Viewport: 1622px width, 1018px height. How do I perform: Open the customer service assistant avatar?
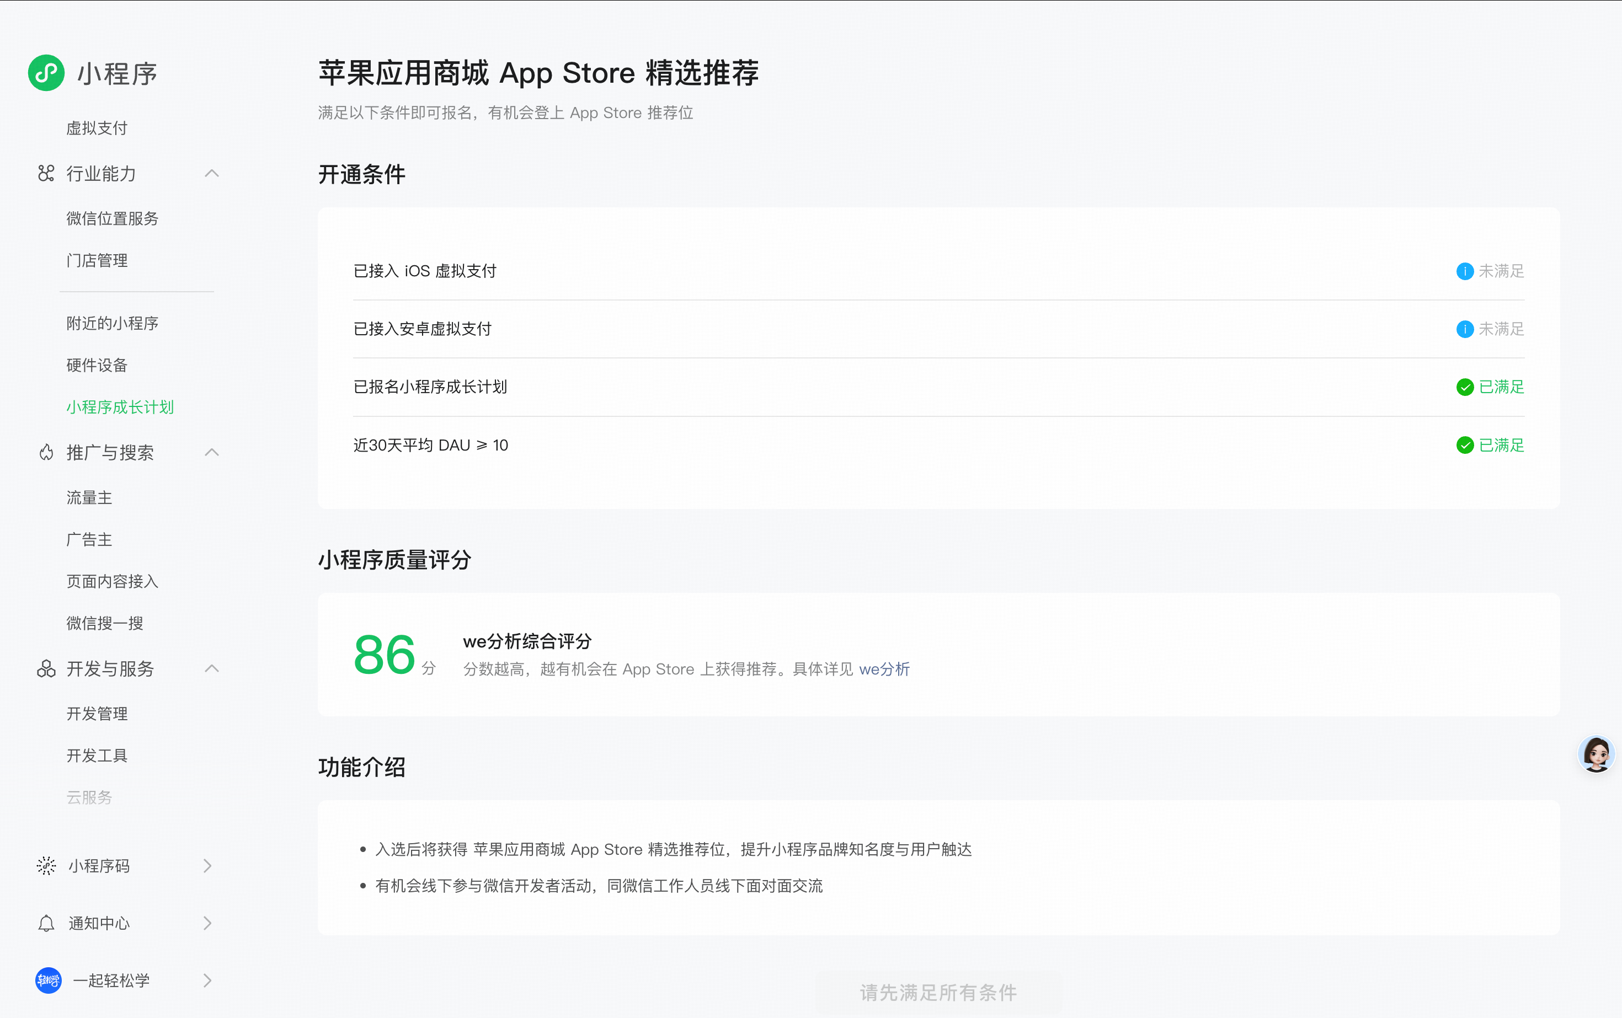point(1597,754)
